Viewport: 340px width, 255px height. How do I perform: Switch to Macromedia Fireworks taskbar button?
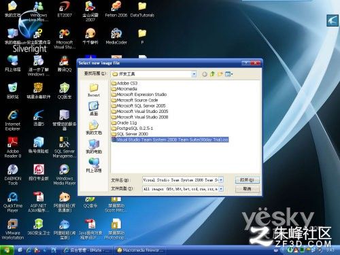pyautogui.click(x=140, y=250)
